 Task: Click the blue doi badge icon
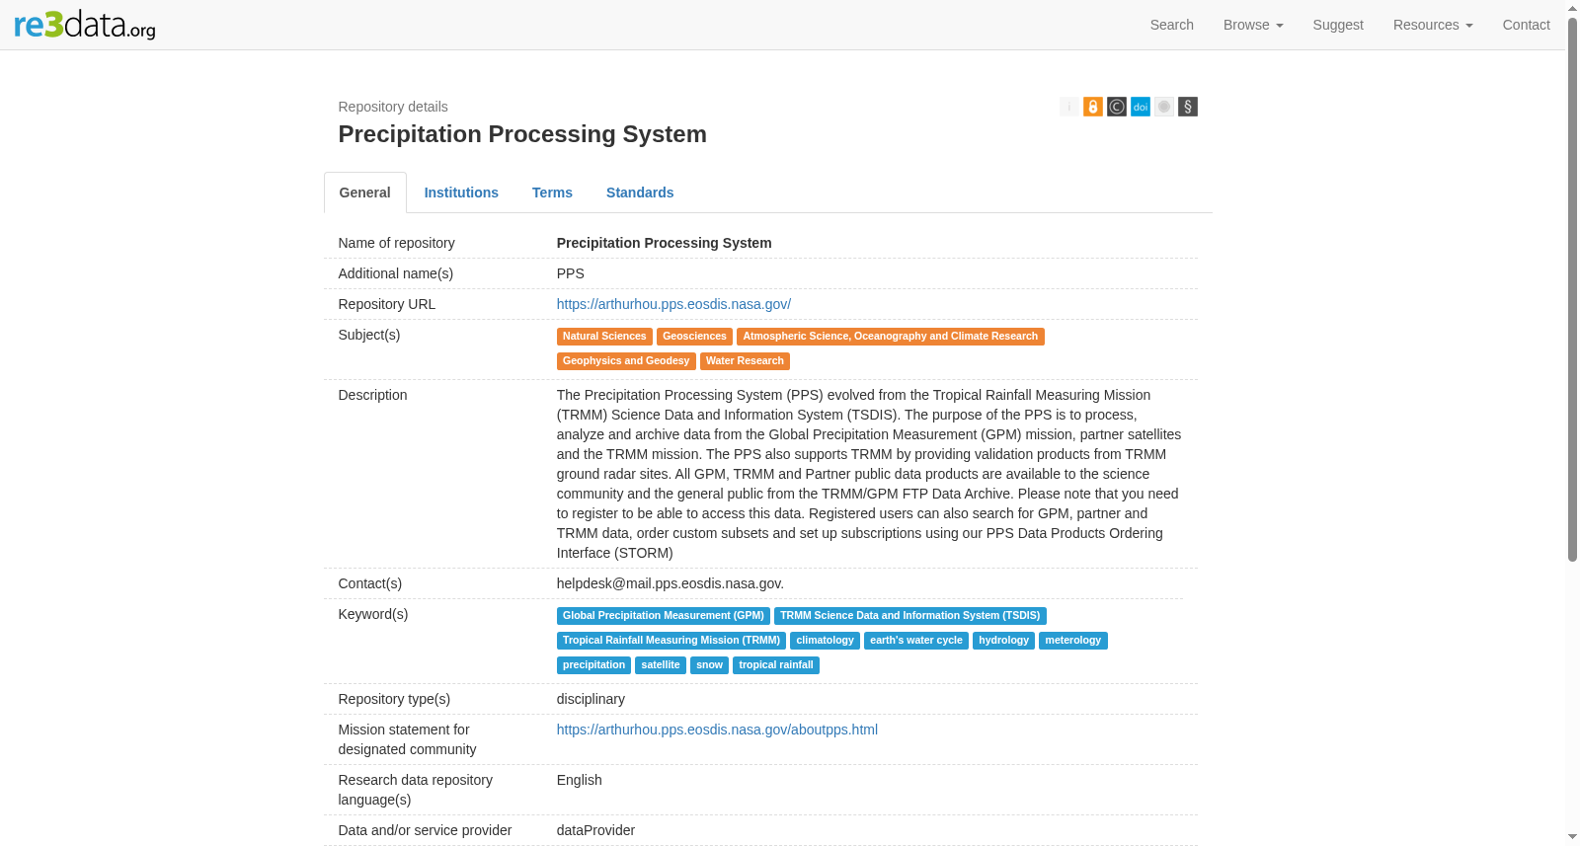(x=1141, y=107)
